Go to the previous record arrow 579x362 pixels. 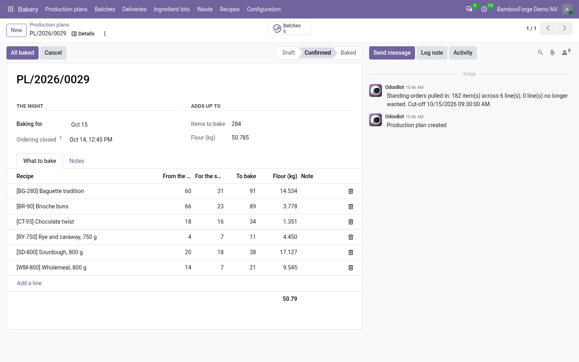pos(548,28)
